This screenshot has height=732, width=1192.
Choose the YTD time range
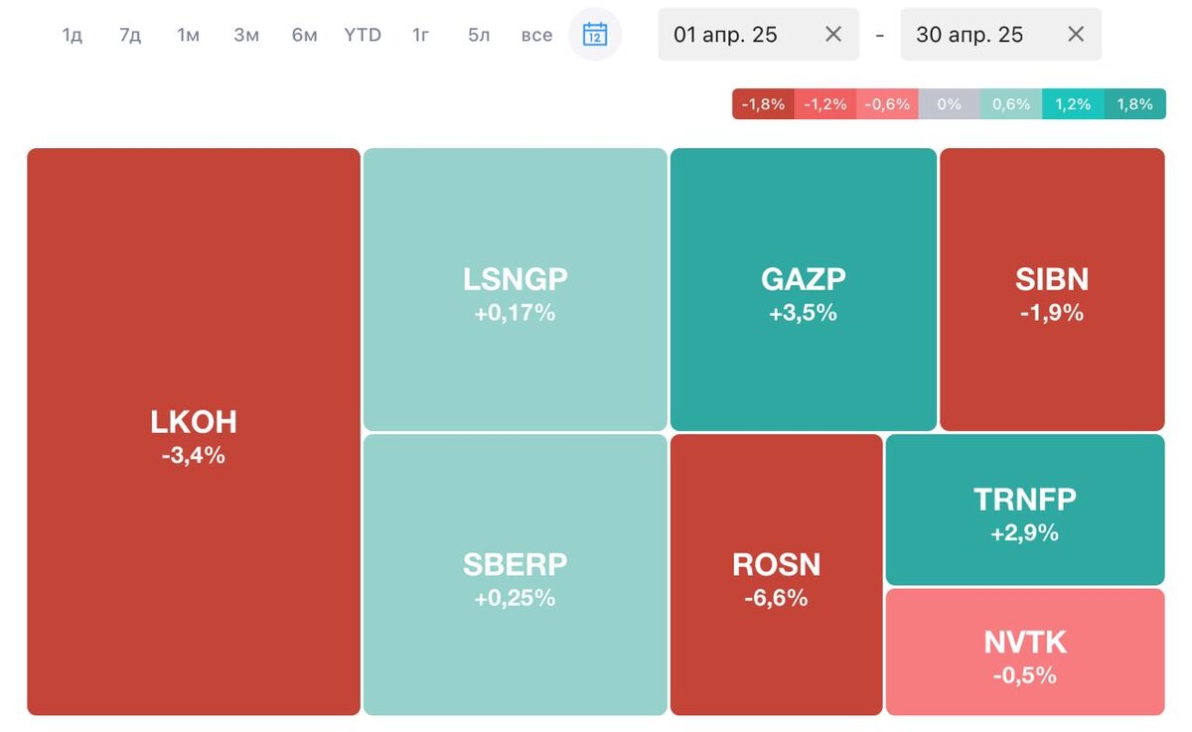coord(363,35)
